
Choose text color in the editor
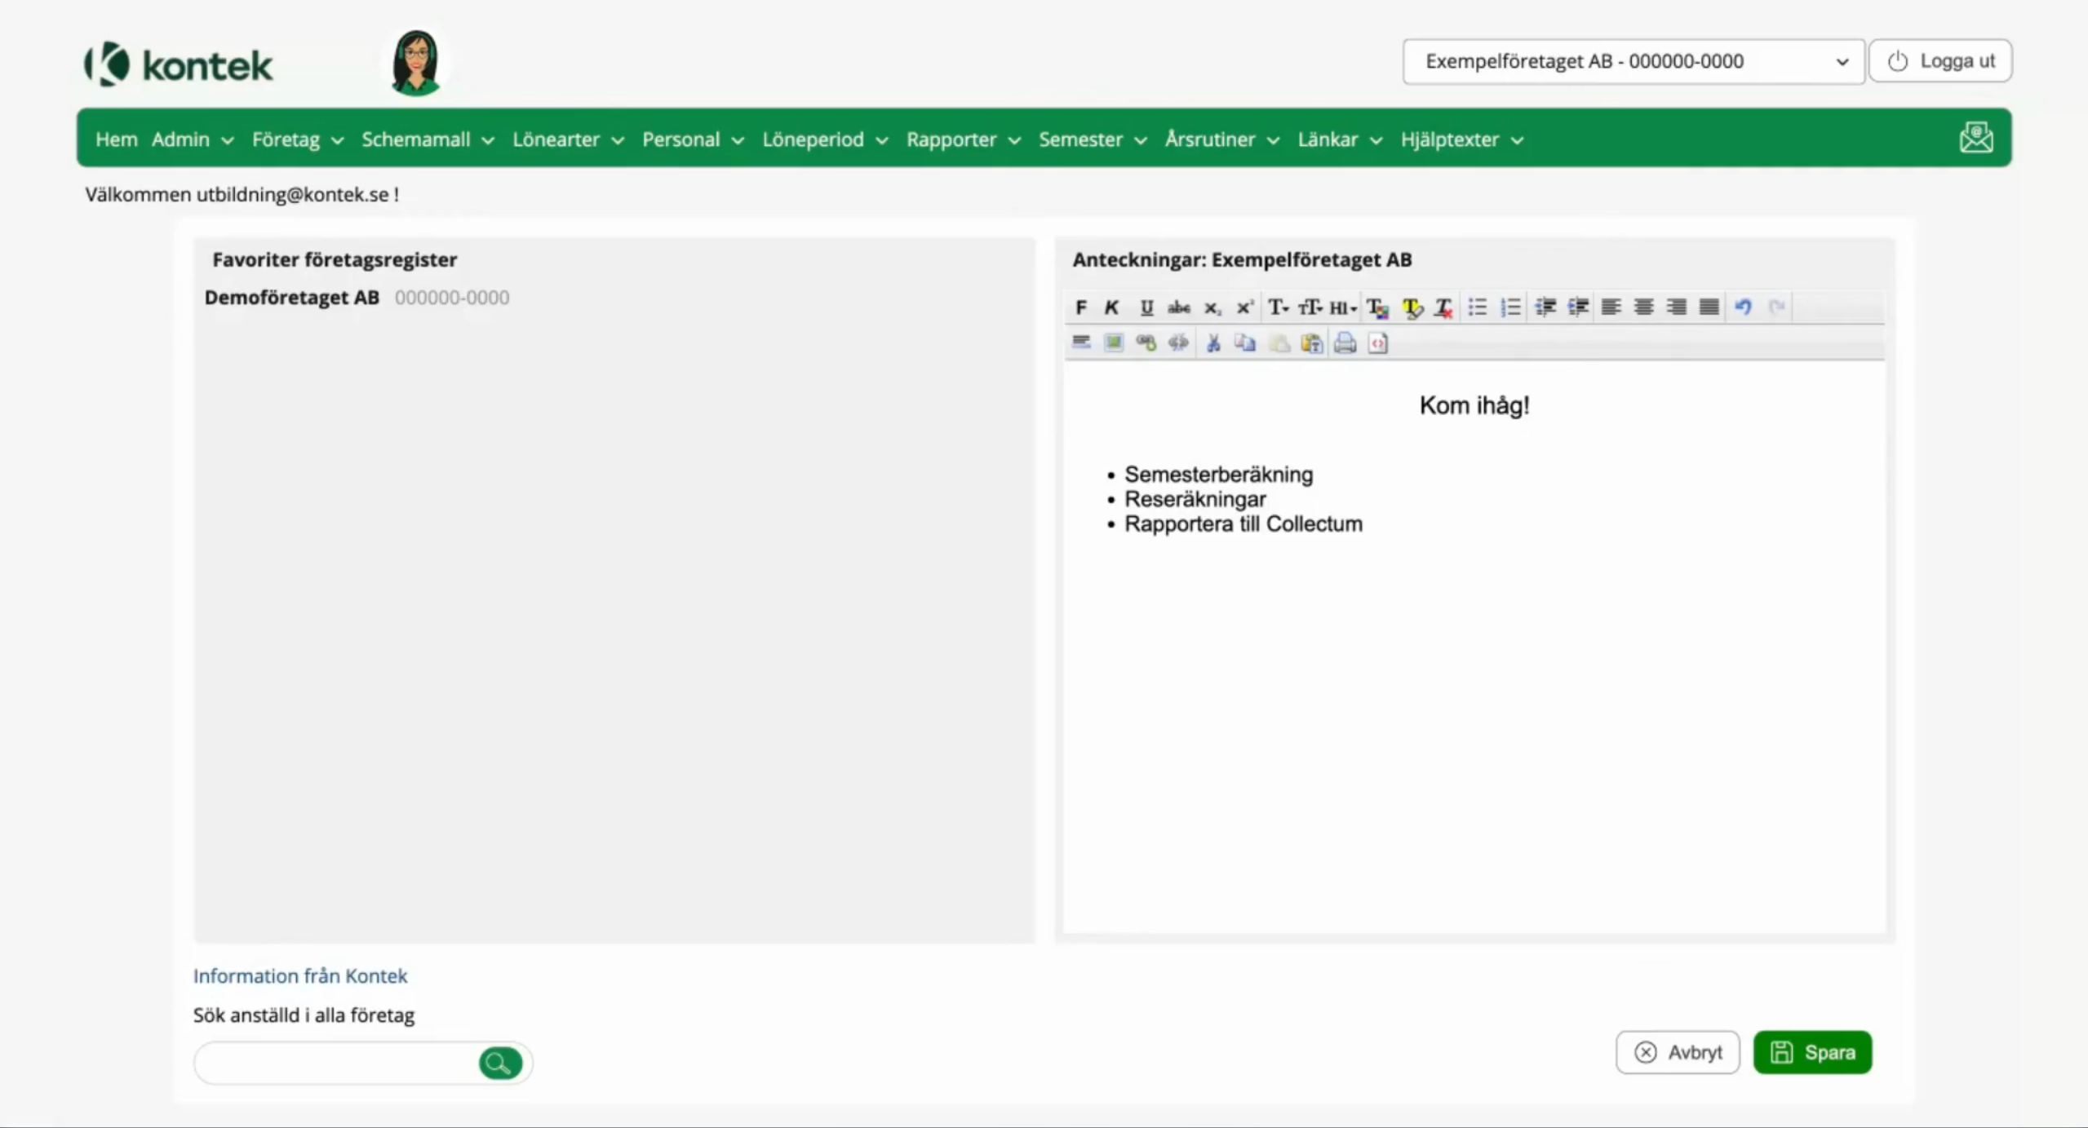pos(1377,307)
